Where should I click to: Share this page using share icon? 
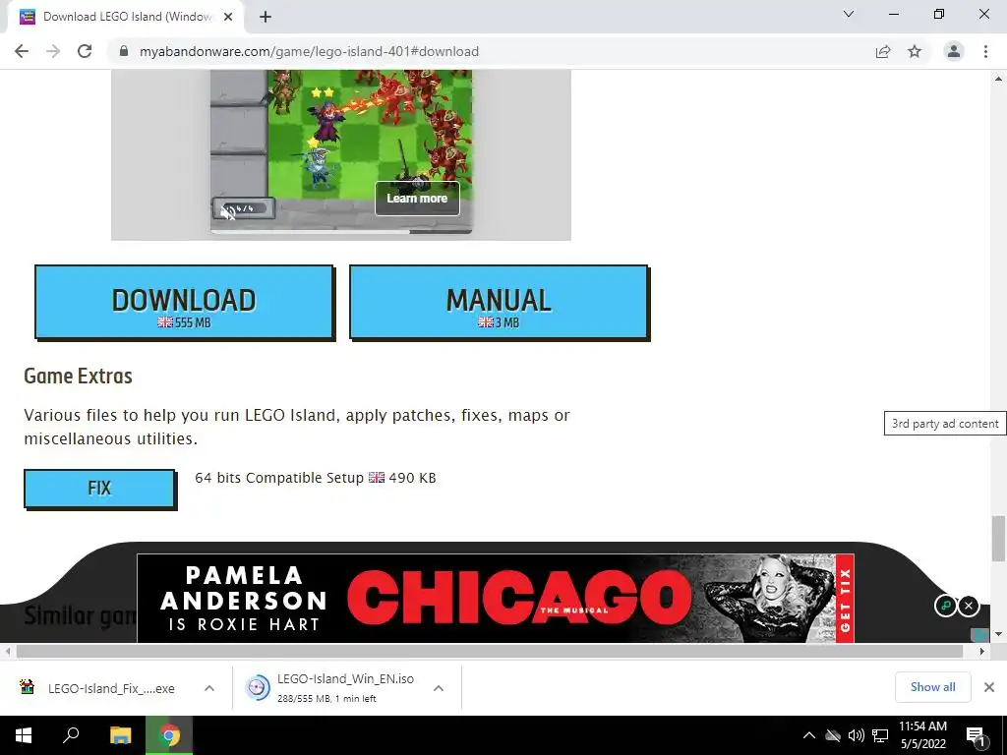point(883,51)
